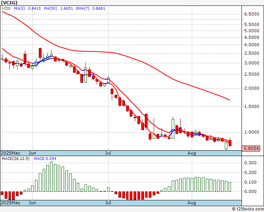The height and width of the screenshot is (212, 264).
Task: Click the 1.0000 price axis label
Action: click(x=252, y=132)
